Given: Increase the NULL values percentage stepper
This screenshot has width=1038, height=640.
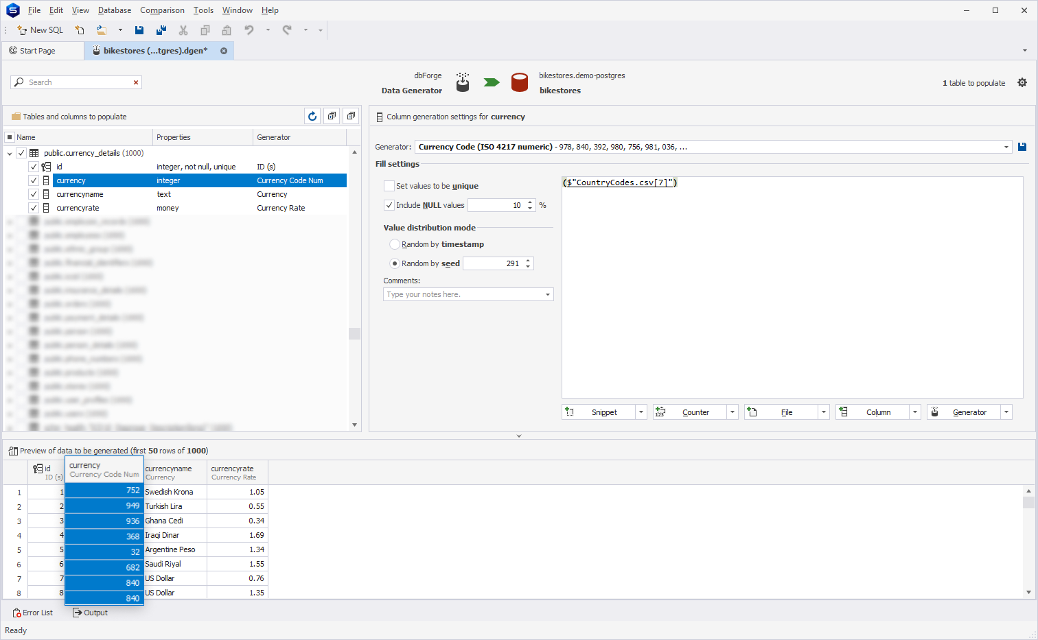Looking at the screenshot, I should [x=530, y=202].
